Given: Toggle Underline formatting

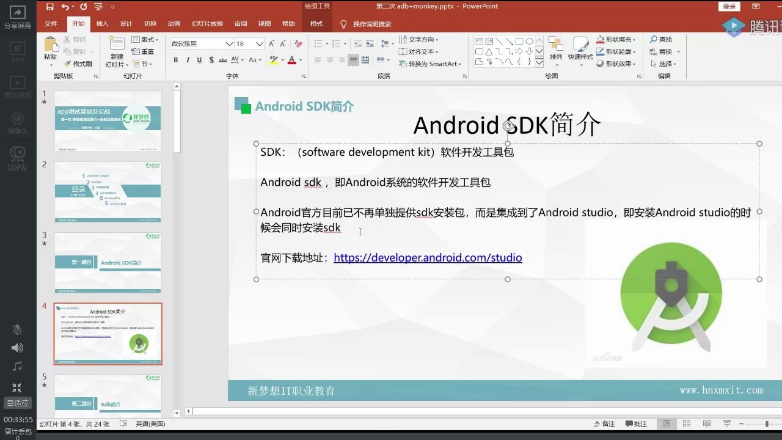Looking at the screenshot, I should (x=199, y=60).
